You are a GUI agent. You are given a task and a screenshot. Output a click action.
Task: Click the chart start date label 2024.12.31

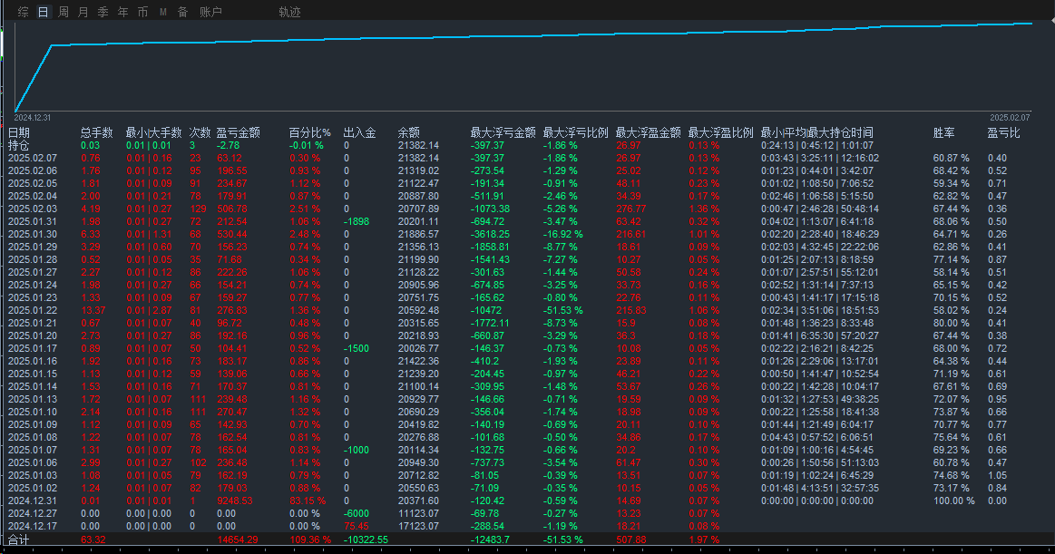pyautogui.click(x=33, y=118)
